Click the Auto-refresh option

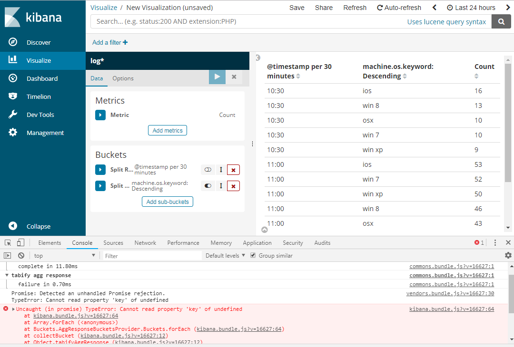tap(399, 8)
